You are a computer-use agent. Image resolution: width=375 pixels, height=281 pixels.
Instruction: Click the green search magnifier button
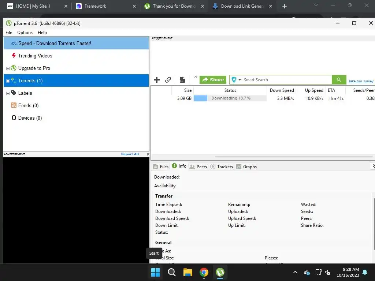(x=339, y=79)
